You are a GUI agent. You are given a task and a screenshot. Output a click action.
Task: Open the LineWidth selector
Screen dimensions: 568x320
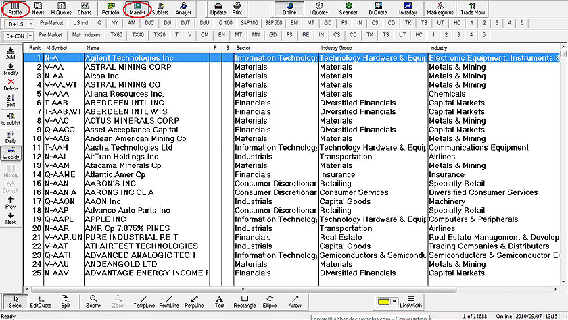pos(411,302)
